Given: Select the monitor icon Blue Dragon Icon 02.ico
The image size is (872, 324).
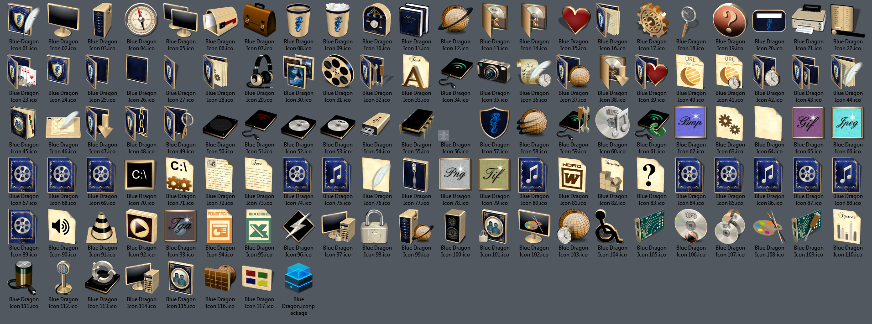Looking at the screenshot, I should 63,20.
